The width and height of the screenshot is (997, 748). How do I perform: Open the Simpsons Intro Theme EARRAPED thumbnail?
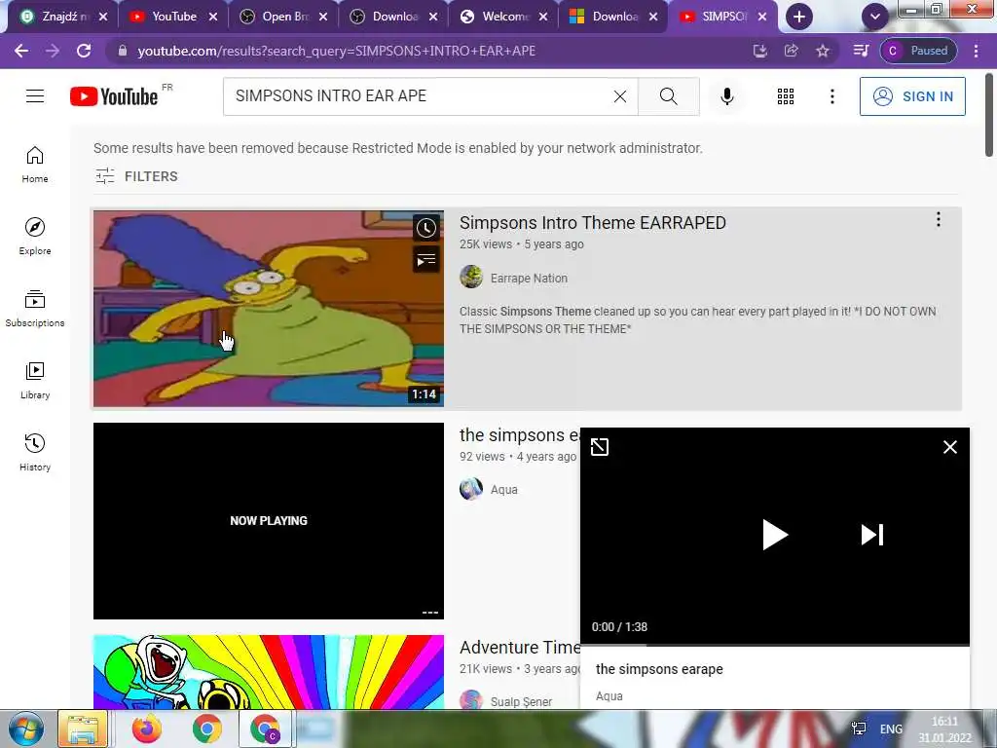(x=269, y=309)
